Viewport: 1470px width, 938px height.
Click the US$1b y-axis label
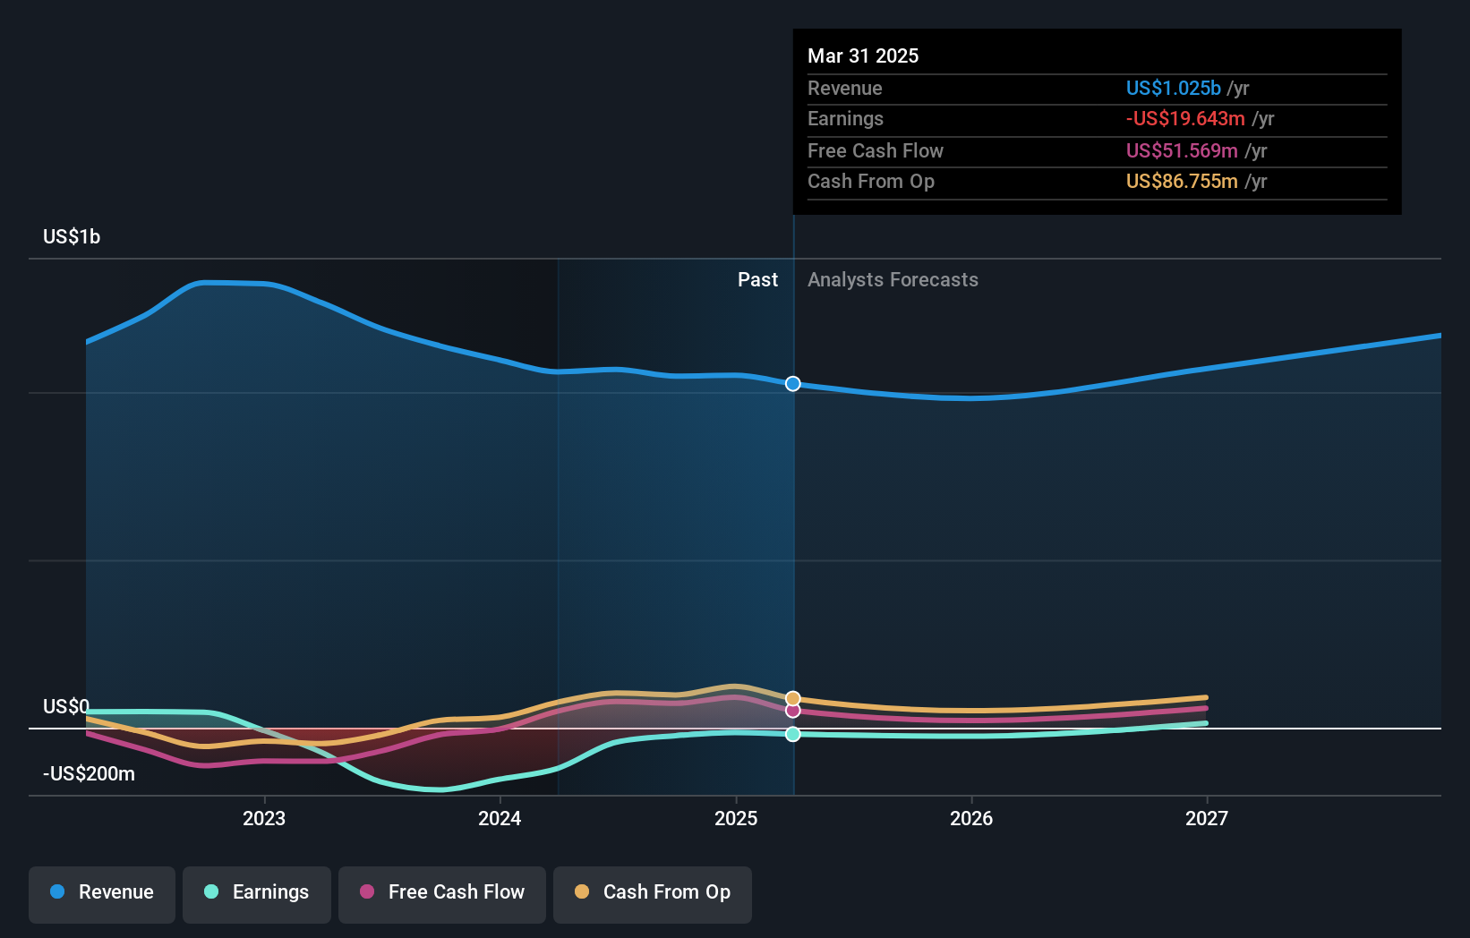pos(72,236)
